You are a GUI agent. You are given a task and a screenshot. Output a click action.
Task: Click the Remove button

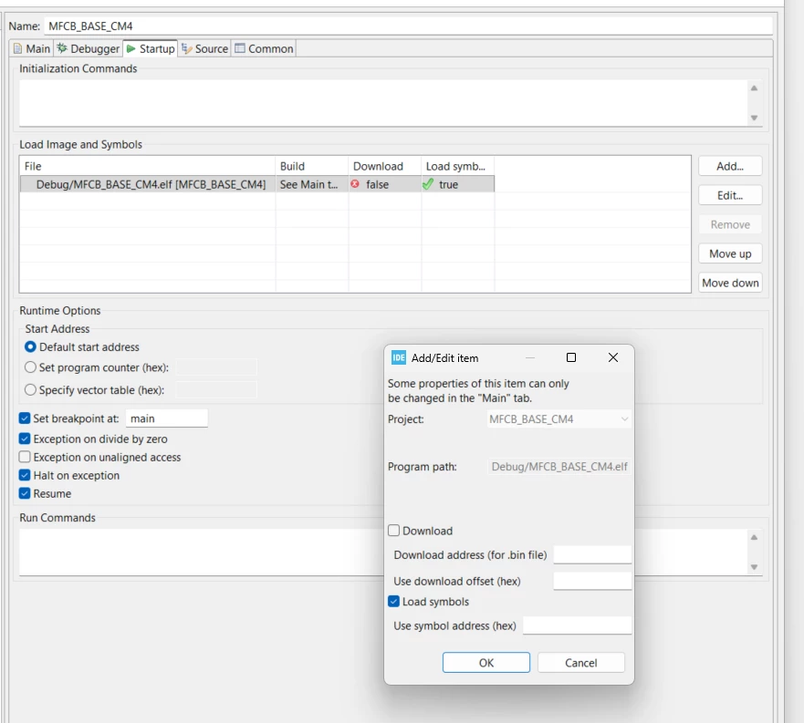[730, 224]
